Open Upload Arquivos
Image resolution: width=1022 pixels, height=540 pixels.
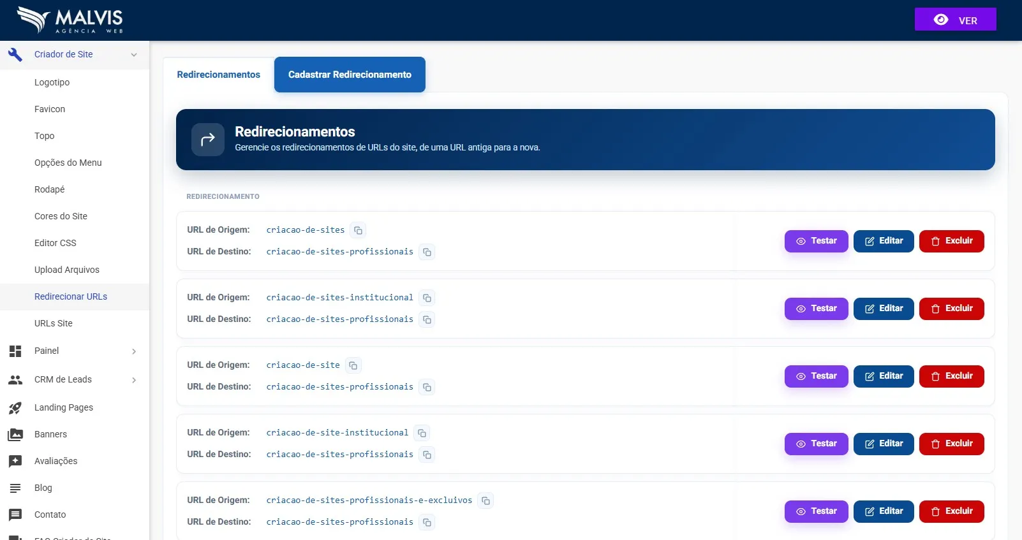pos(75,270)
